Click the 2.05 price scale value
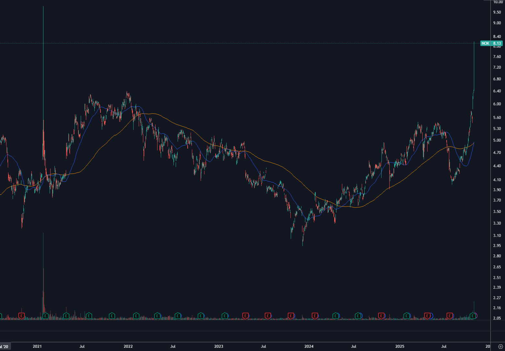505x351 pixels. [x=497, y=318]
